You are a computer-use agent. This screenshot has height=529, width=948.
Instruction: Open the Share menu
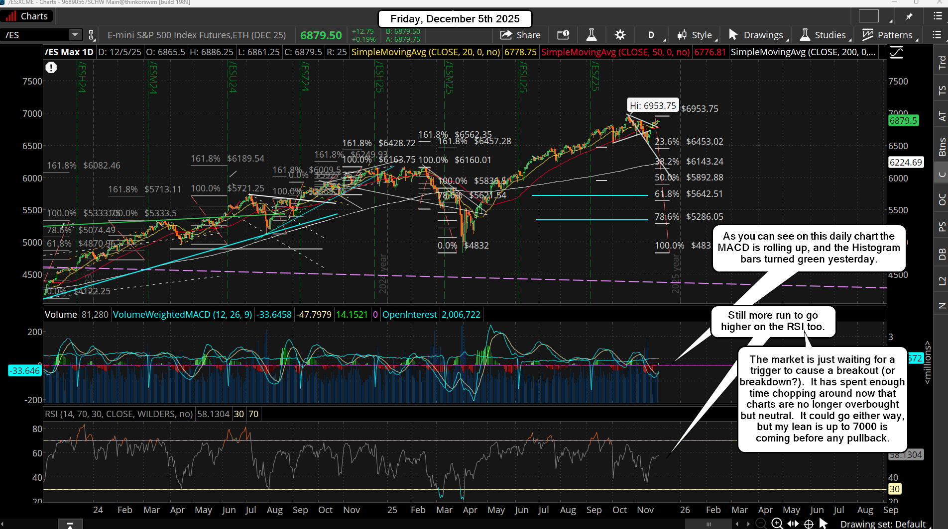click(x=520, y=35)
